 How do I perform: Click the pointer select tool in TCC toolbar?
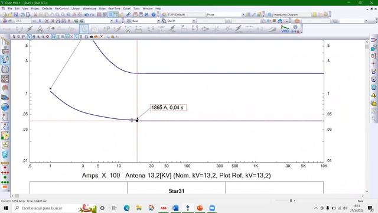[29, 37]
